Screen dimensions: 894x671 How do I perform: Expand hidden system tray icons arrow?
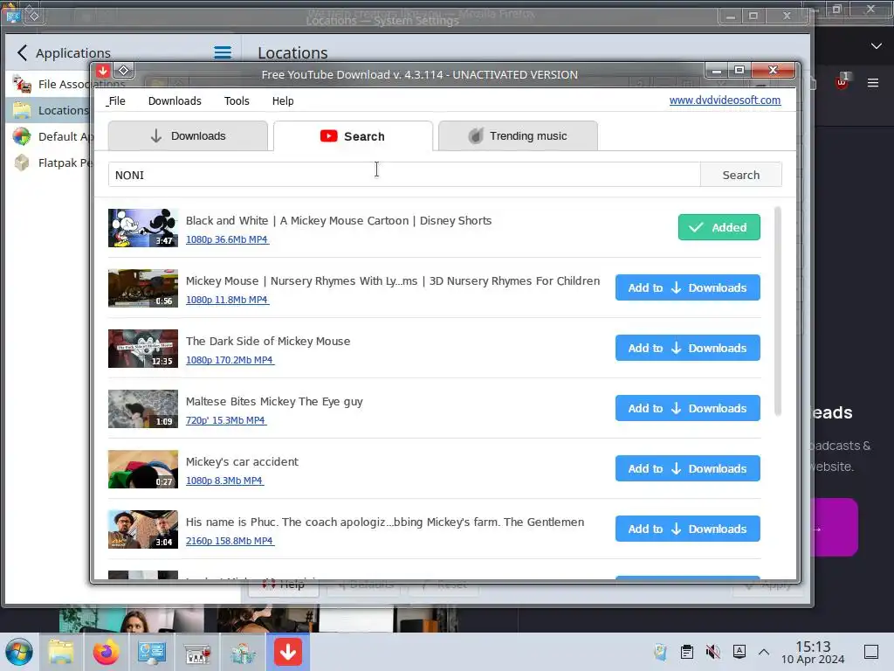(764, 652)
